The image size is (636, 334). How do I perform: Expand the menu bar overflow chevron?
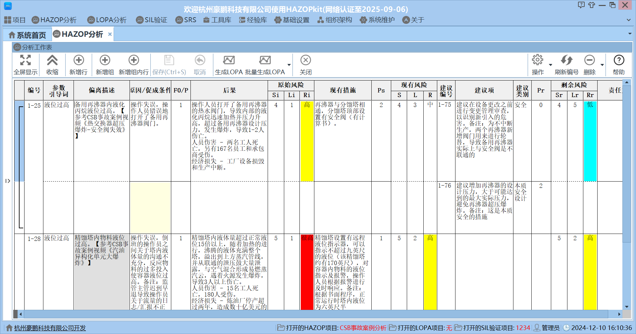coord(629,20)
